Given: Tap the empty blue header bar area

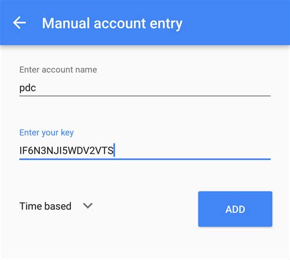Looking at the screenshot, I should click(x=234, y=23).
